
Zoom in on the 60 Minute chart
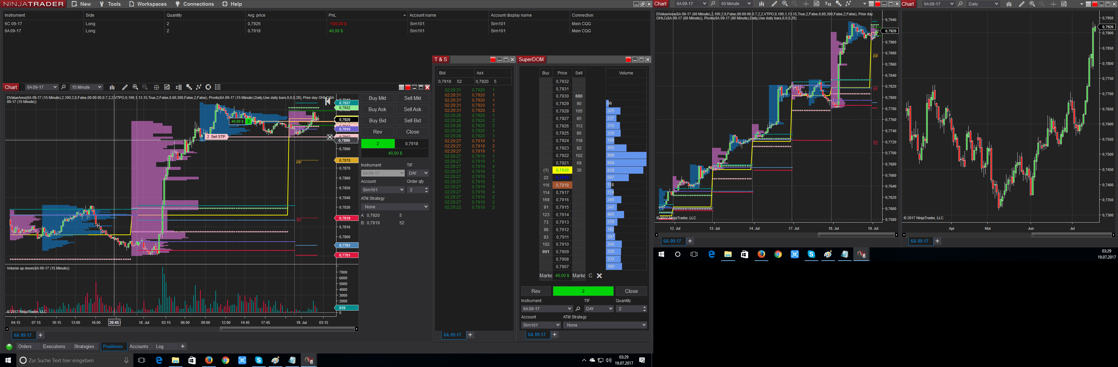(785, 4)
